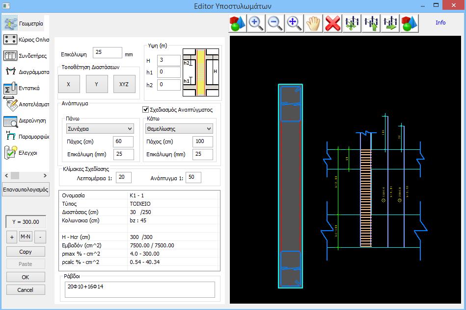
Task: Open the Έλεγχοι section
Action: point(21,153)
